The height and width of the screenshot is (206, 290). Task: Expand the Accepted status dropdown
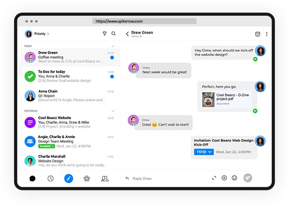47,146
